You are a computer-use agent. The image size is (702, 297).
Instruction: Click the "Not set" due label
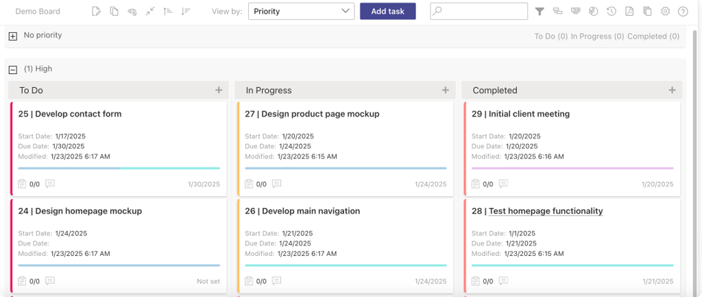[208, 281]
